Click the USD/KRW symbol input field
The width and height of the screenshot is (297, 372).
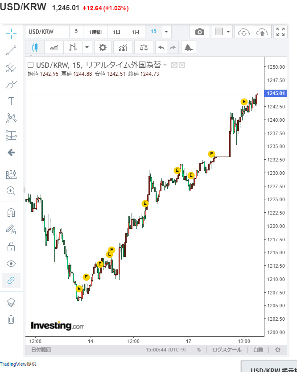(x=47, y=32)
